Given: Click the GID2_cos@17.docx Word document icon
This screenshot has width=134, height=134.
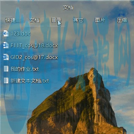Looking at the screenshot, I should pos(6,57).
